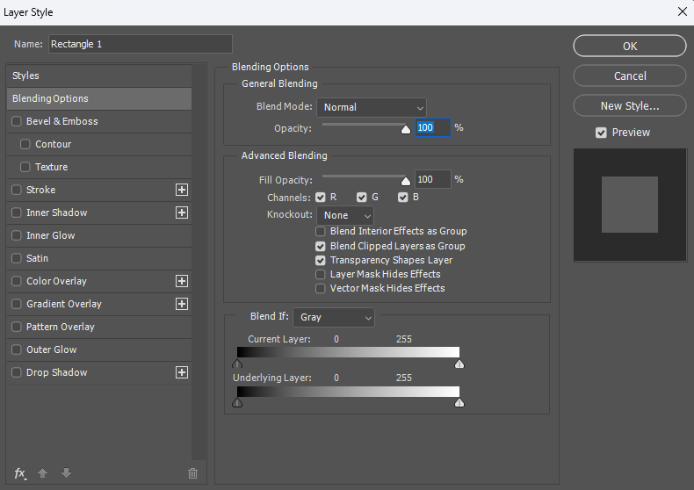Click Current Layer black point slider
The width and height of the screenshot is (694, 490).
[237, 364]
